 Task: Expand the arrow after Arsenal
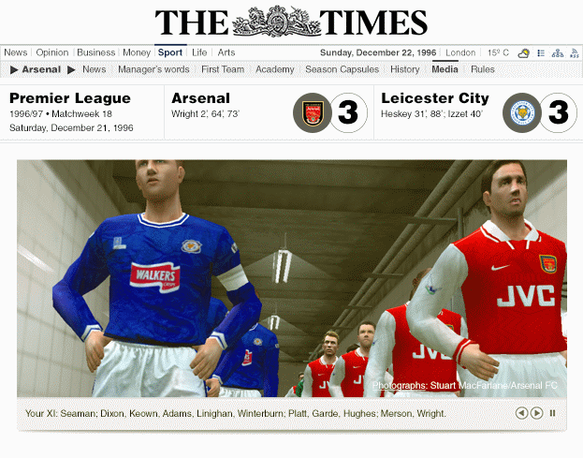click(71, 69)
